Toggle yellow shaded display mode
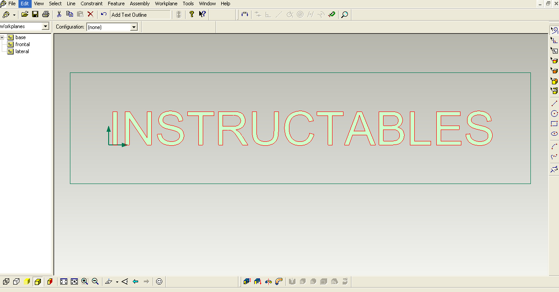The image size is (559, 292). tap(27, 281)
